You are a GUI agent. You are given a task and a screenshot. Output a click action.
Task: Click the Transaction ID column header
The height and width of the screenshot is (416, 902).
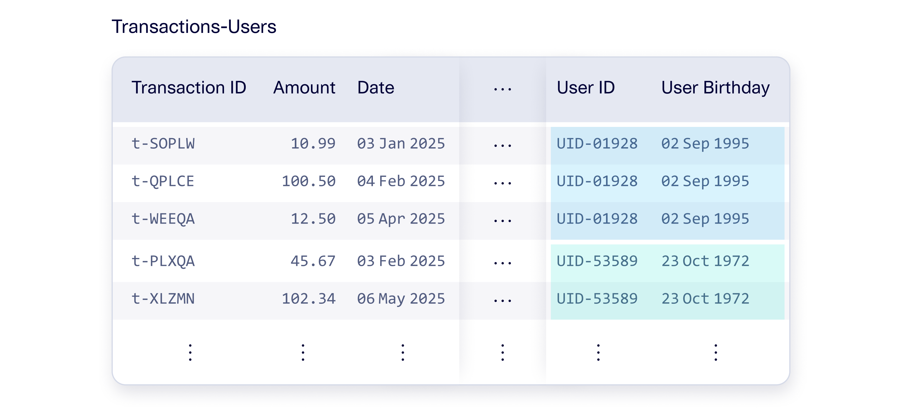pos(189,88)
